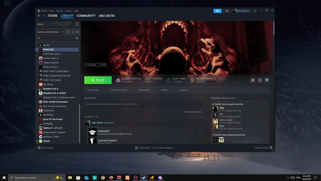The width and height of the screenshot is (321, 181).
Task: Go back with the left arrow
Action: 39,16
